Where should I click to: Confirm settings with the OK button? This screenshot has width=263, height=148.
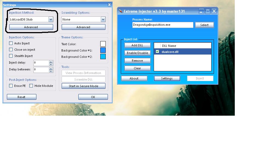(93, 97)
